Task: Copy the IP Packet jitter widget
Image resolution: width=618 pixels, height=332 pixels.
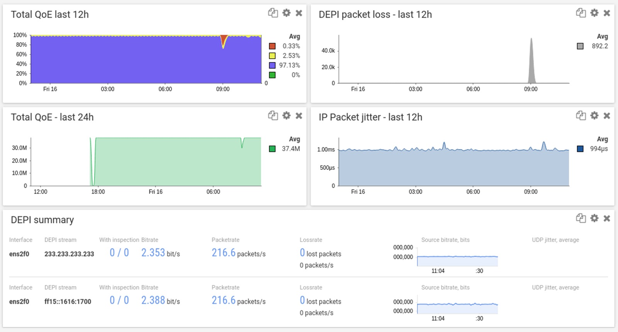Action: coord(581,115)
